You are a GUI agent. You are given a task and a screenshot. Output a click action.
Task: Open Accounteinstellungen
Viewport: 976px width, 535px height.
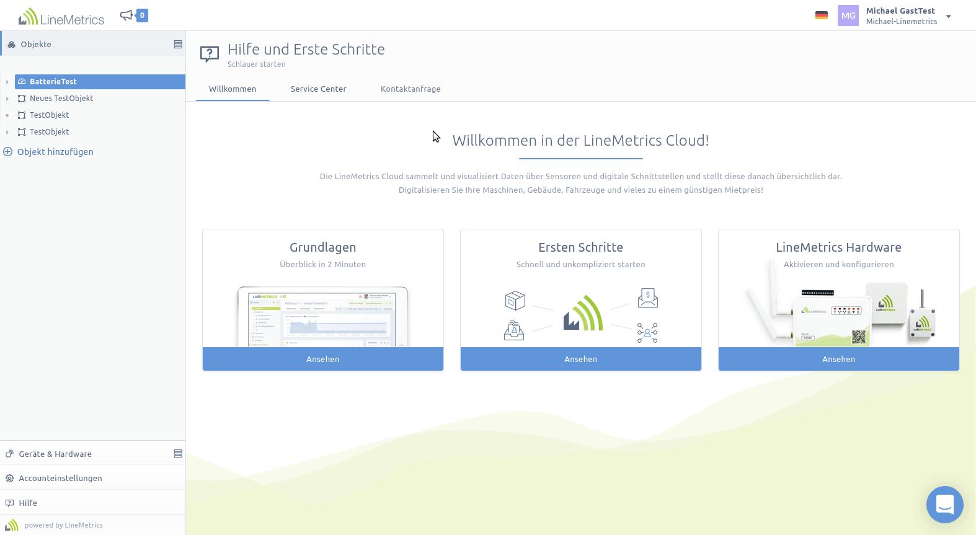coord(92,478)
